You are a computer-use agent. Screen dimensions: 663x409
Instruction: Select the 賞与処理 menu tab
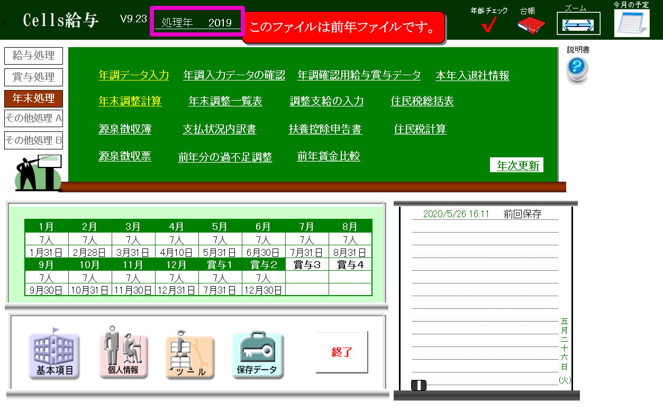(x=33, y=77)
